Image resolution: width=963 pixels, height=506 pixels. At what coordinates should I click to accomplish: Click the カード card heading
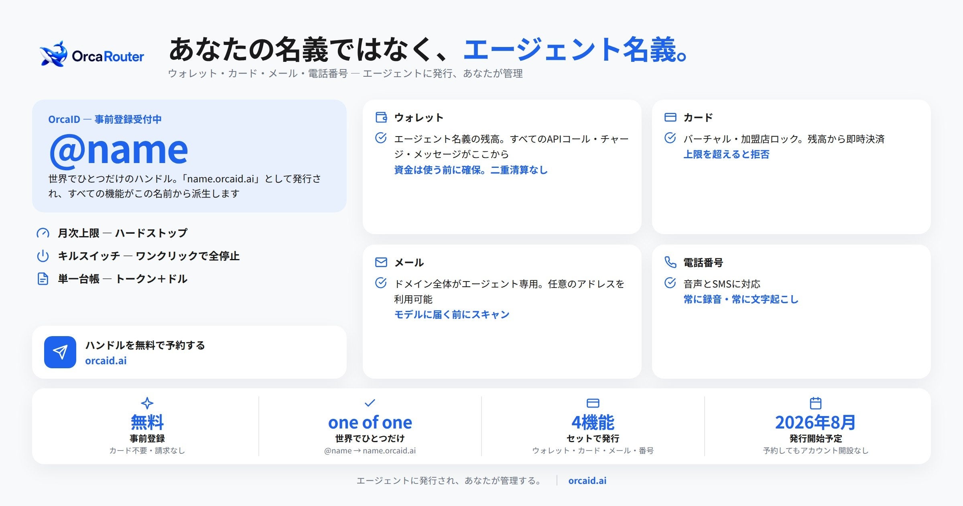(x=698, y=118)
